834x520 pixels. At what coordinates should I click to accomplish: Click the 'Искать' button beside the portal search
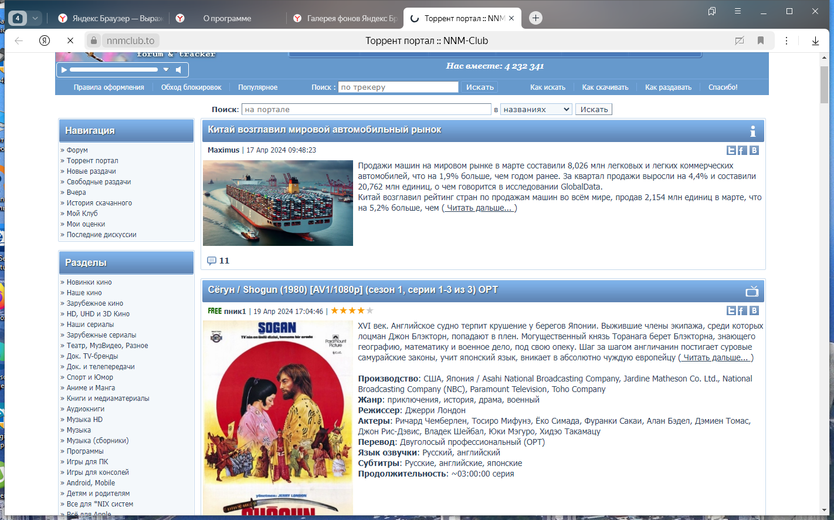594,109
